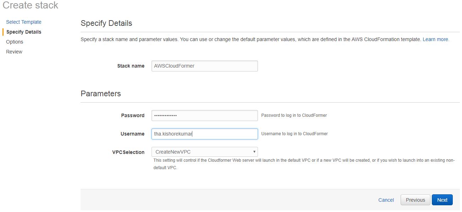462x212 pixels.
Task: Click the Specify Details section heading
Action: pyautogui.click(x=106, y=23)
